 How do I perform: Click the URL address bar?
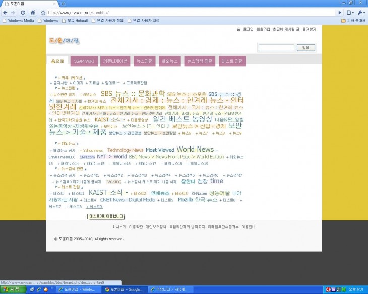coord(192,12)
